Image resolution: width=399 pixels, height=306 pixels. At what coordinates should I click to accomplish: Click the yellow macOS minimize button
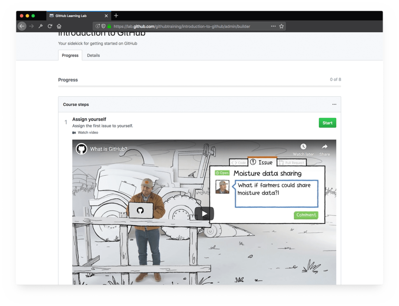pos(28,16)
